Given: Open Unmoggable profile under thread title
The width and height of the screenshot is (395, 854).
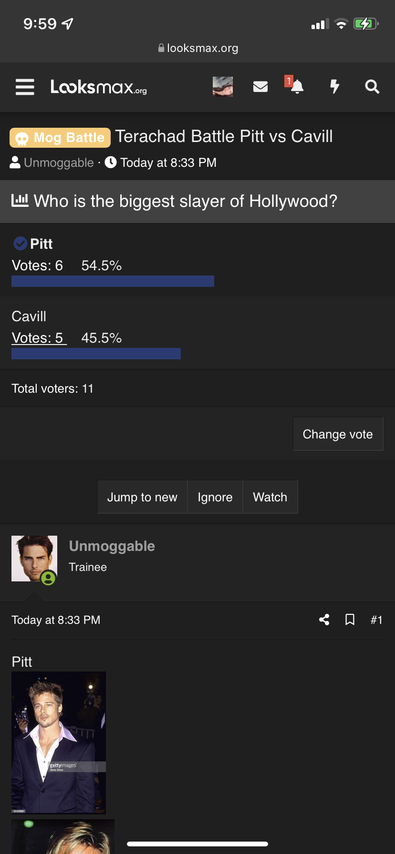Looking at the screenshot, I should coord(59,163).
